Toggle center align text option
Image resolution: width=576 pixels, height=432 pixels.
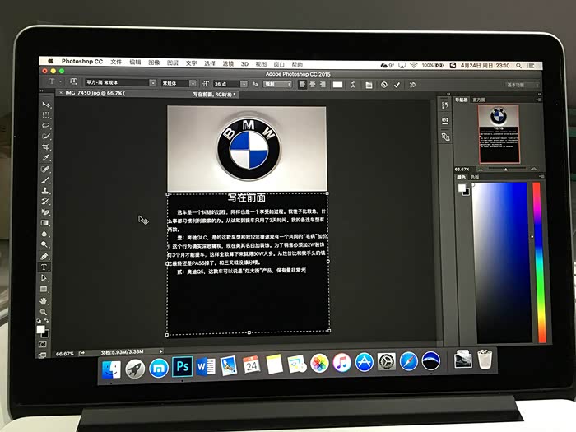pos(312,85)
